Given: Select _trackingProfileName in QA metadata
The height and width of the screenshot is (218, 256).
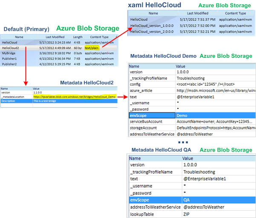Looking at the screenshot, I should tap(192, 172).
